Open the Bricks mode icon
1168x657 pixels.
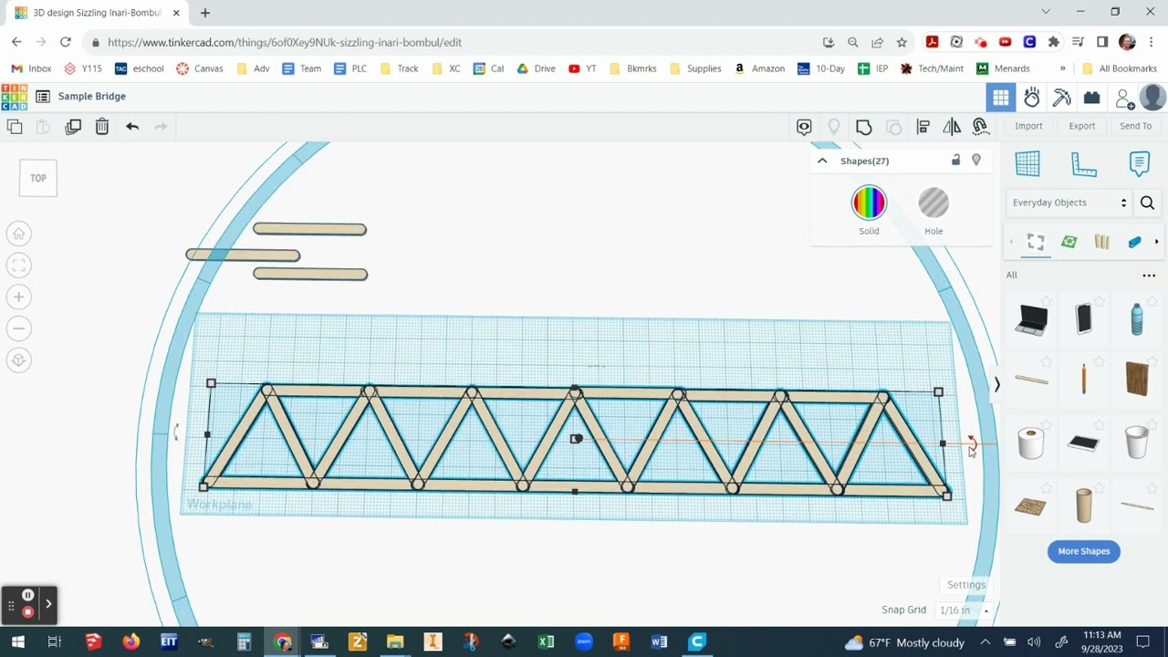point(1091,98)
